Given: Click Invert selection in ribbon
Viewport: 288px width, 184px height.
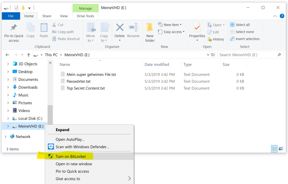Looking at the screenshot, I should 245,39.
